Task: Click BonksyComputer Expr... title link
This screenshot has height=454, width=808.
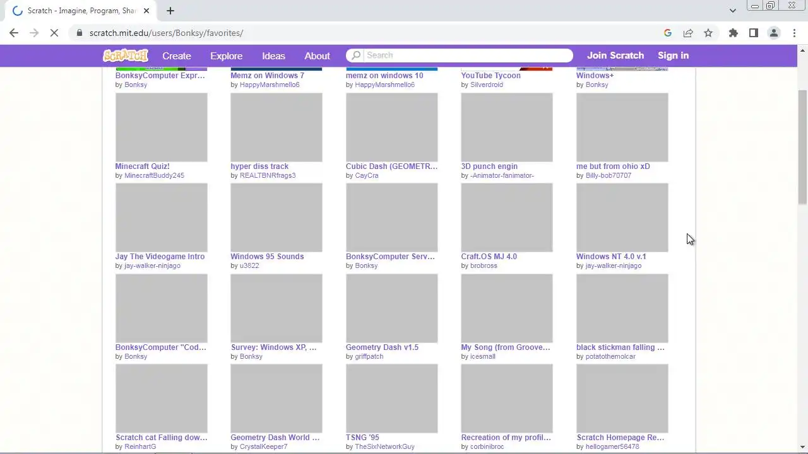Action: click(x=160, y=76)
